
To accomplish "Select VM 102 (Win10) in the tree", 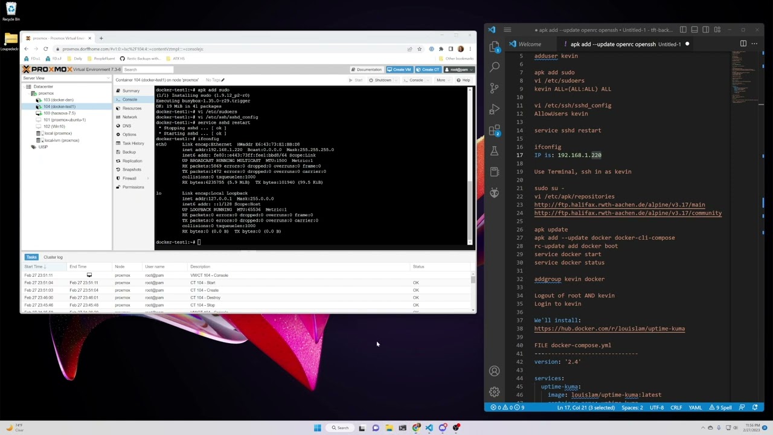I will coord(54,126).
